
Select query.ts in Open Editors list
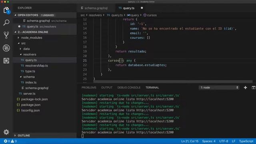click(x=45, y=26)
